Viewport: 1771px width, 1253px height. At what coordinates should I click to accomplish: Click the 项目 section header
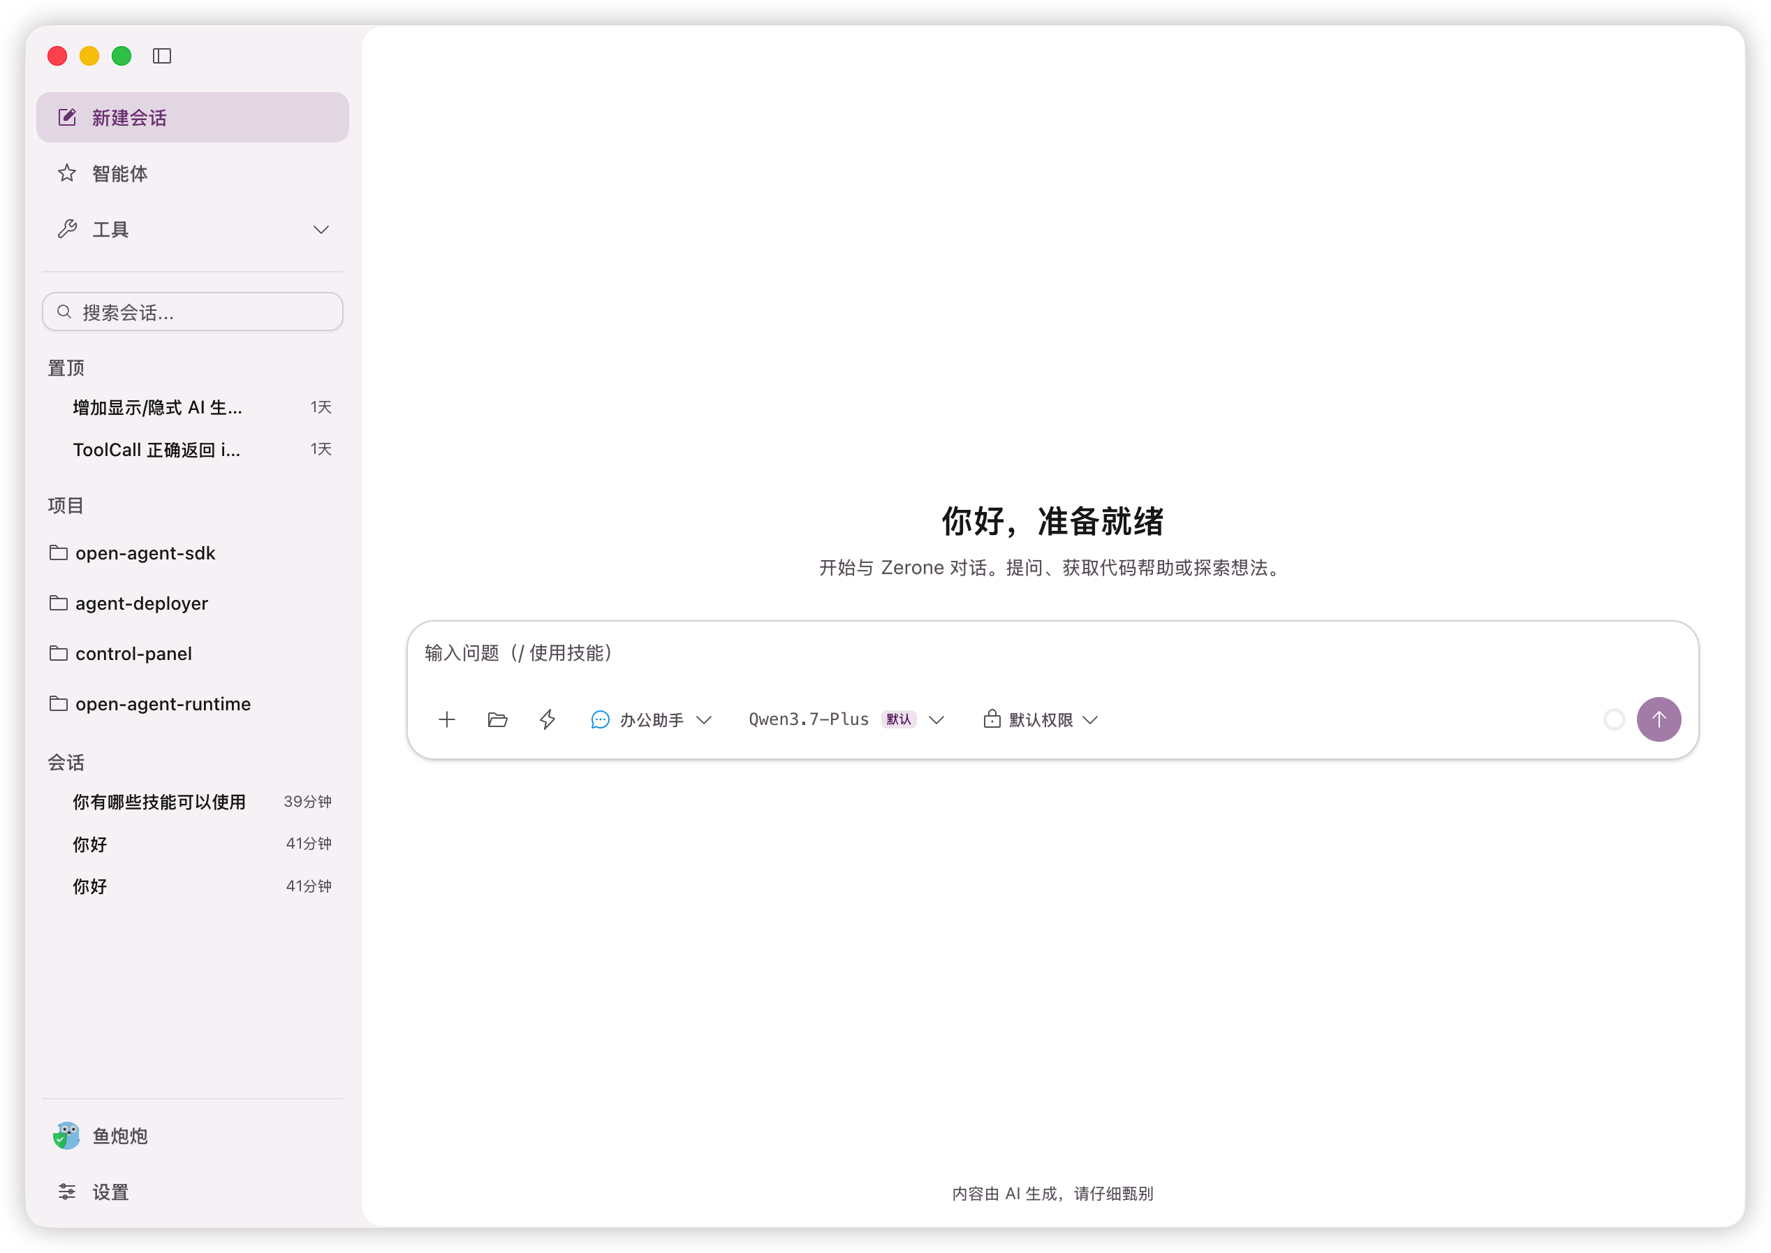66,506
